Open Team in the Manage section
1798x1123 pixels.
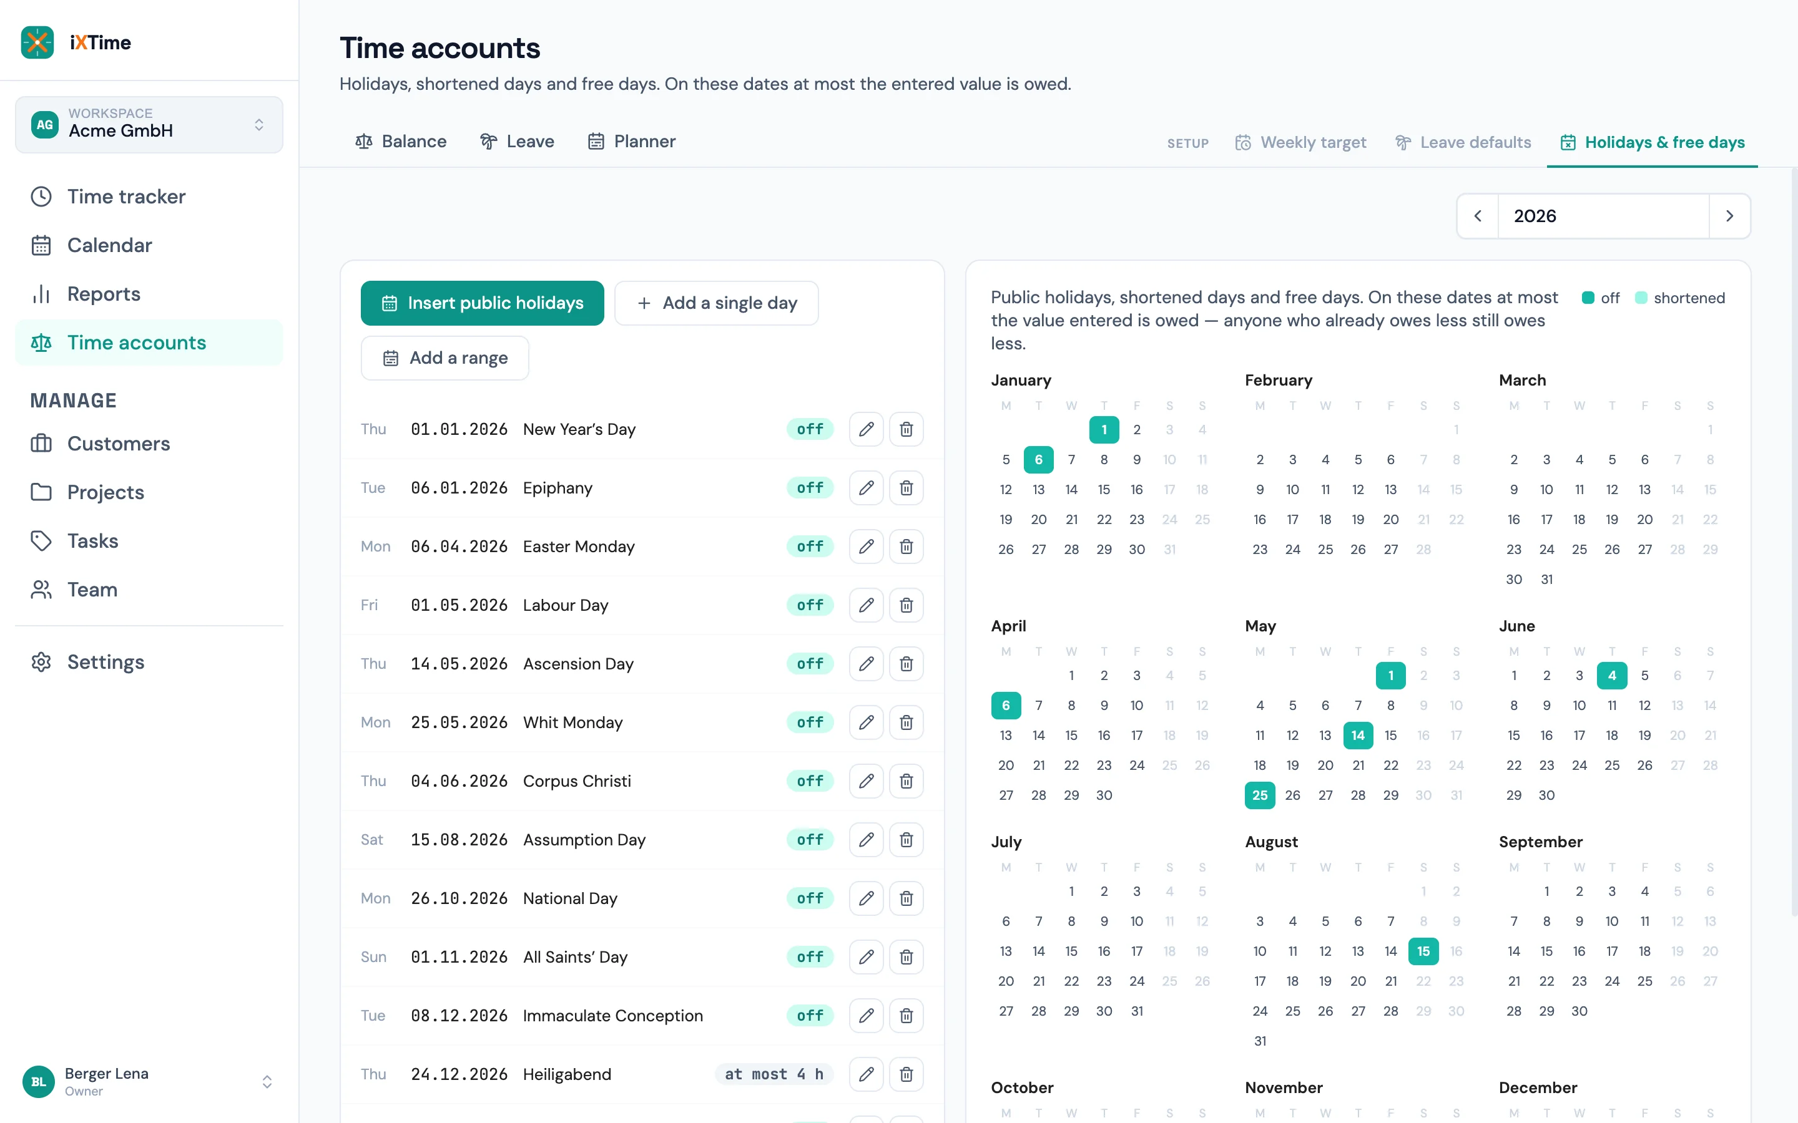click(149, 590)
